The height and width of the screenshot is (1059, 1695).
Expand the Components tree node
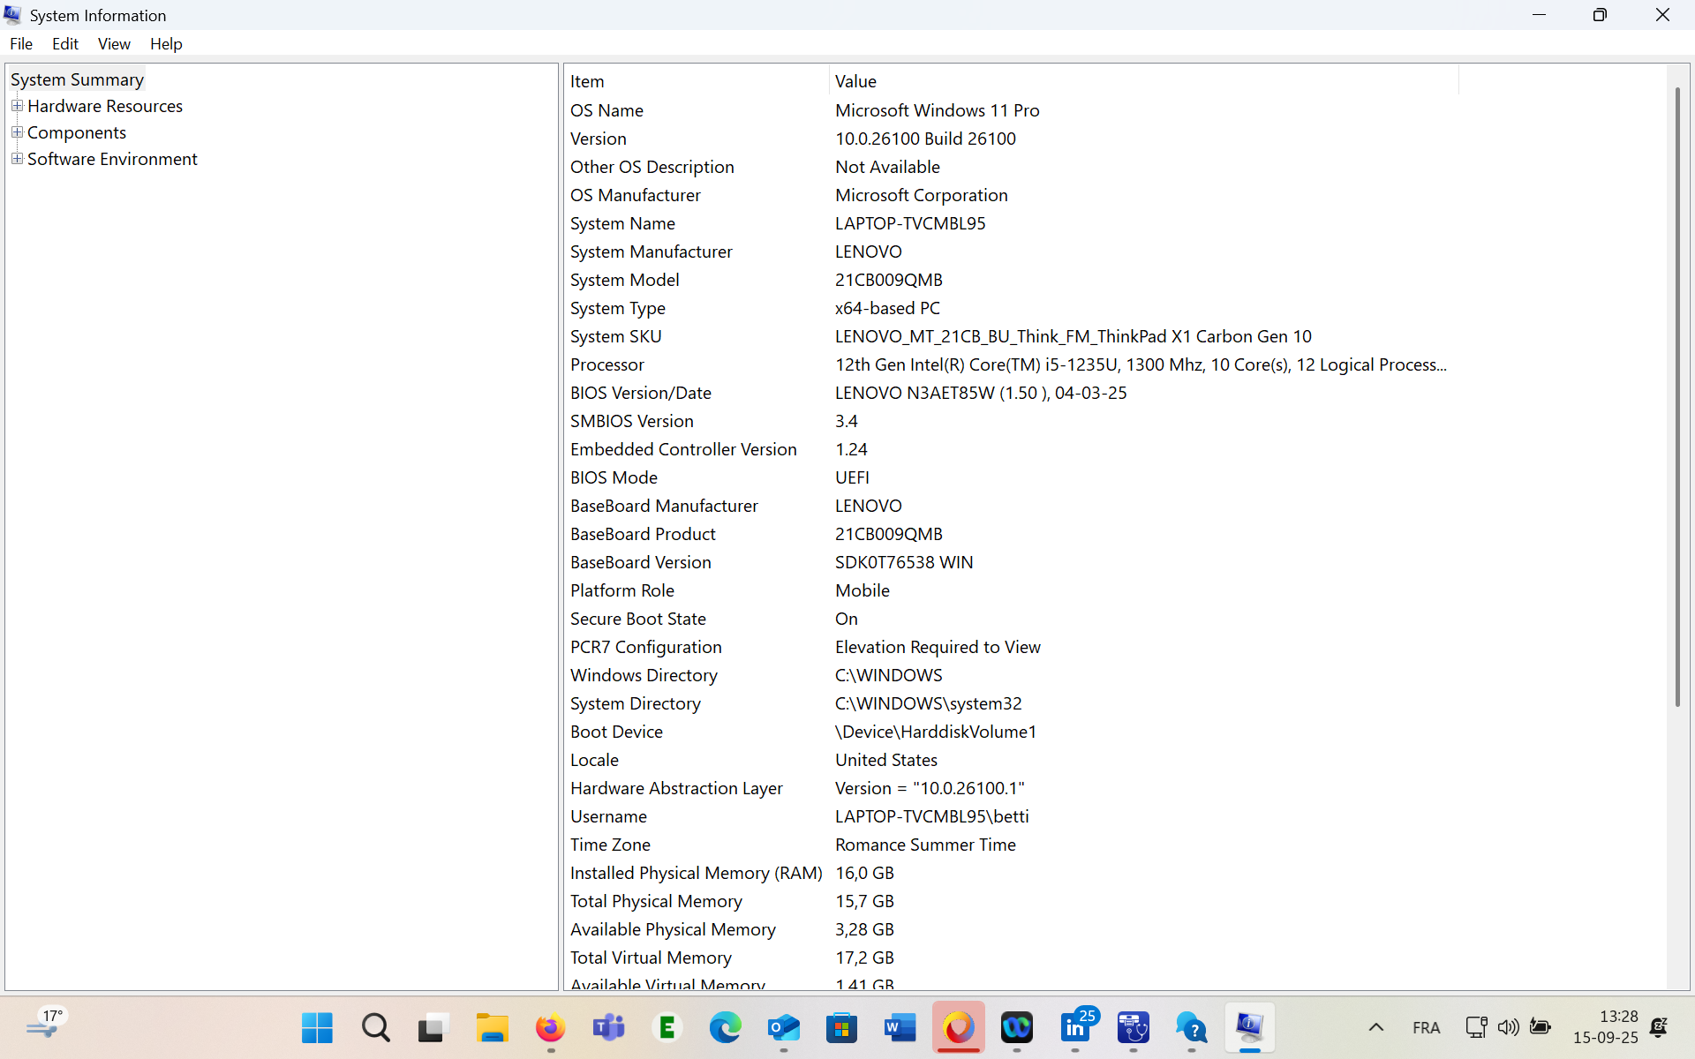coord(17,132)
